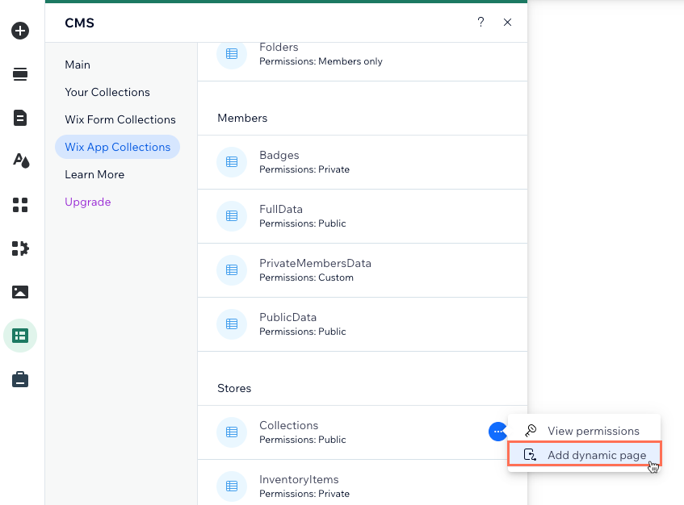Select View permissions menu item
The width and height of the screenshot is (684, 505).
click(584, 431)
